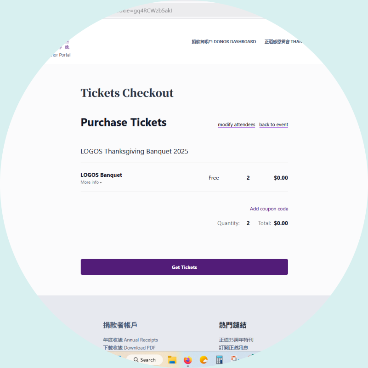
Task: Open the snipping tool taskbar icon
Action: (x=234, y=359)
